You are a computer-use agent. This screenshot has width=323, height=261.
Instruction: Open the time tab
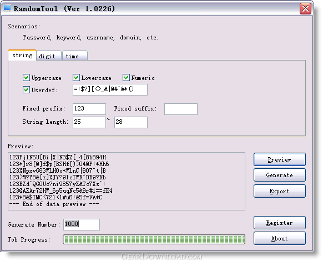pos(75,56)
